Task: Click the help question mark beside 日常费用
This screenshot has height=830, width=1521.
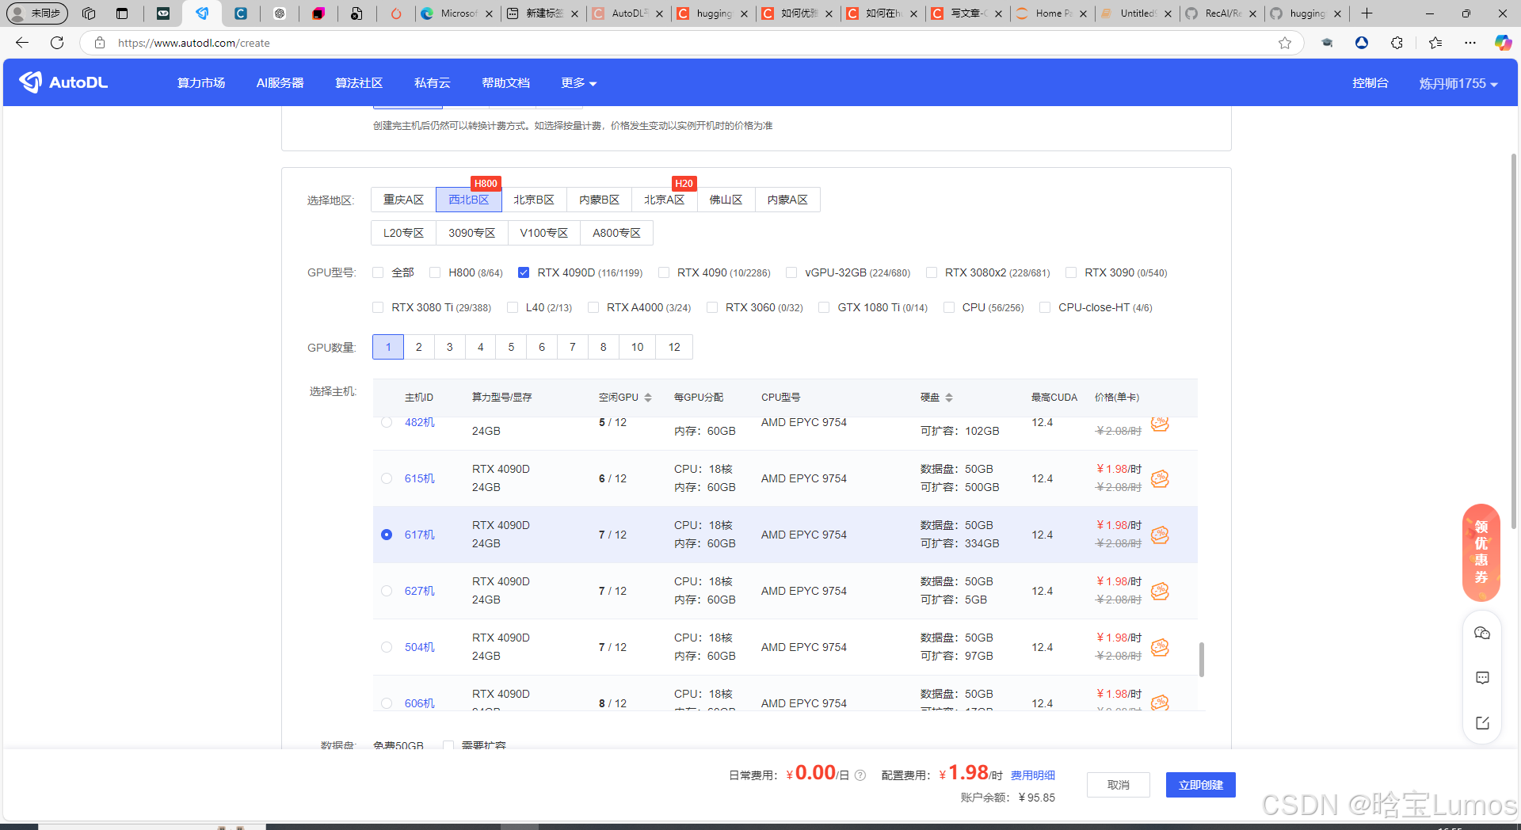Action: 860,775
